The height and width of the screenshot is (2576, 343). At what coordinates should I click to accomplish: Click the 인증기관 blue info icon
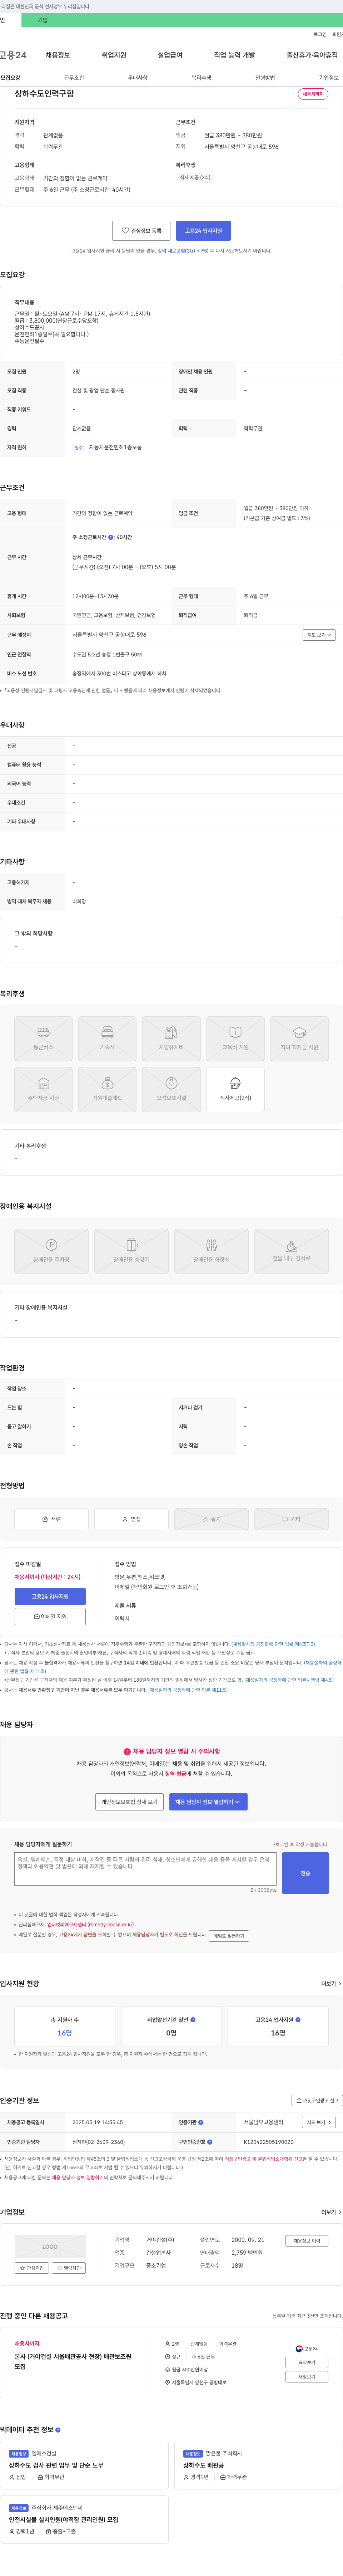pyautogui.click(x=201, y=2122)
